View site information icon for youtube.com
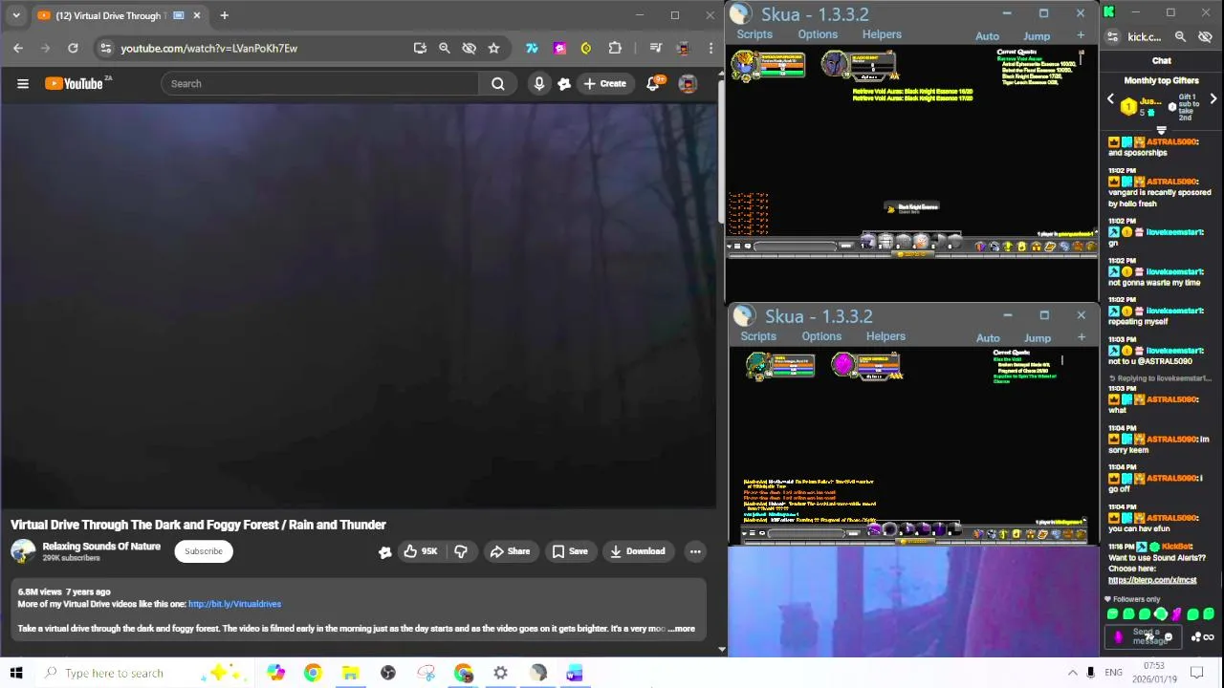 pos(106,48)
